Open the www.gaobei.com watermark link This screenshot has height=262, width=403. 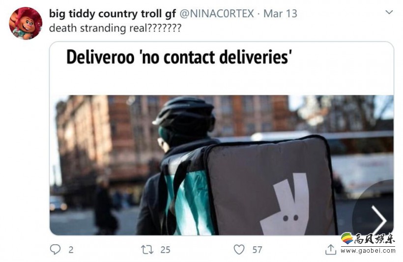click(368, 250)
